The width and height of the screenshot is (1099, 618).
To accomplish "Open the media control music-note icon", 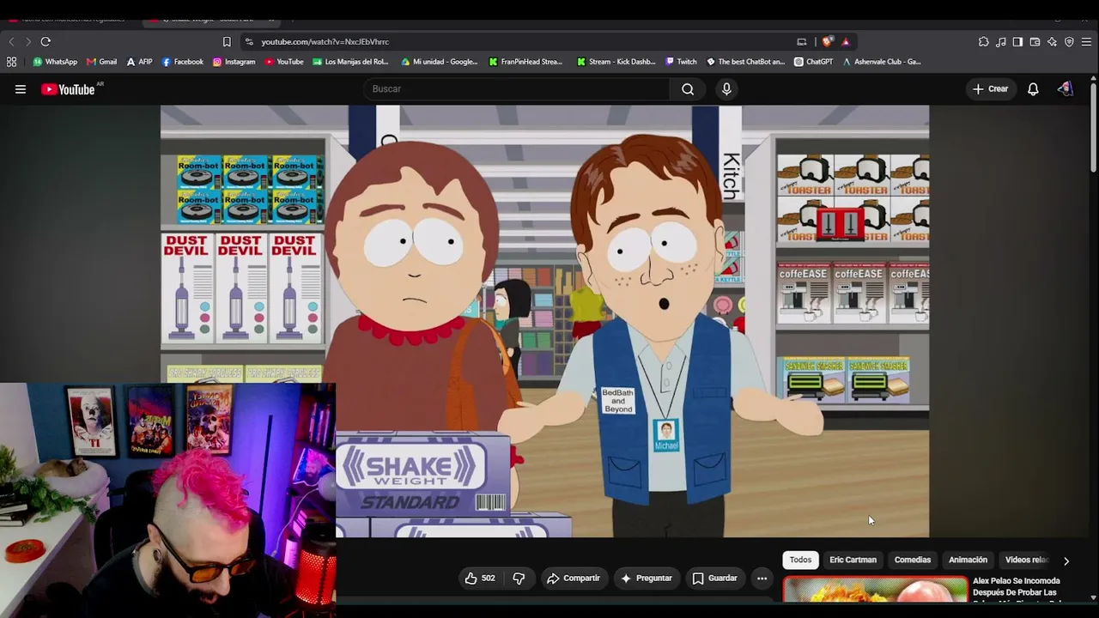I will 1000,41.
